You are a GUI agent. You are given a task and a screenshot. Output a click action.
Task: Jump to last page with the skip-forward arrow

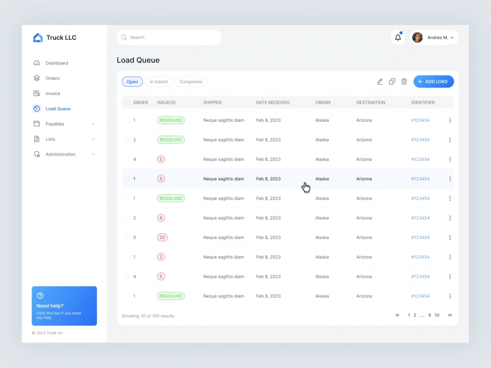click(x=450, y=315)
